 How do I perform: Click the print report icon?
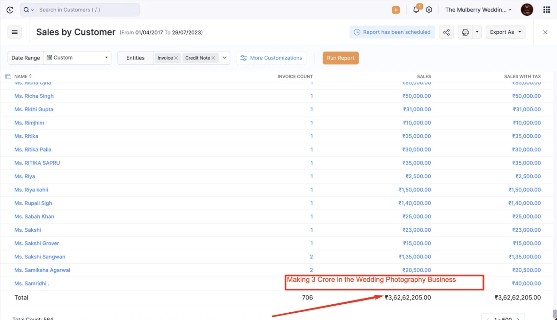pos(465,32)
